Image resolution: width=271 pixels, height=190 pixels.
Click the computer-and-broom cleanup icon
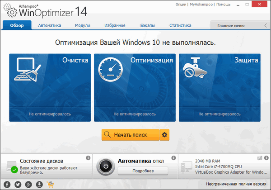point(28,70)
